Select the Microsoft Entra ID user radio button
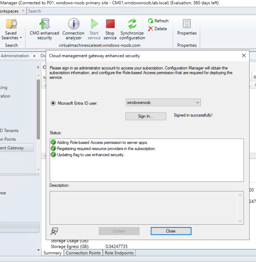Viewport: 256px width, 262px height. tap(53, 103)
